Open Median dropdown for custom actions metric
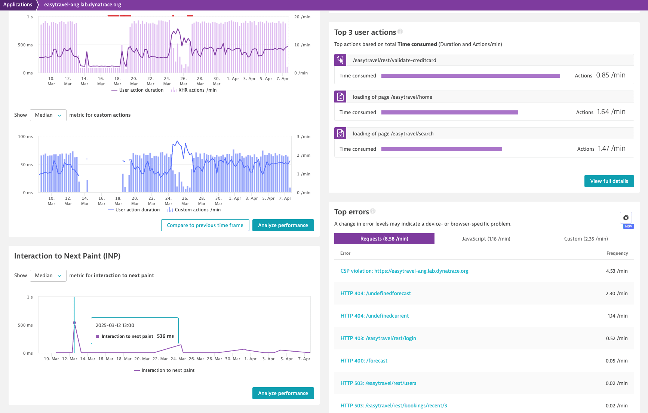 (48, 115)
